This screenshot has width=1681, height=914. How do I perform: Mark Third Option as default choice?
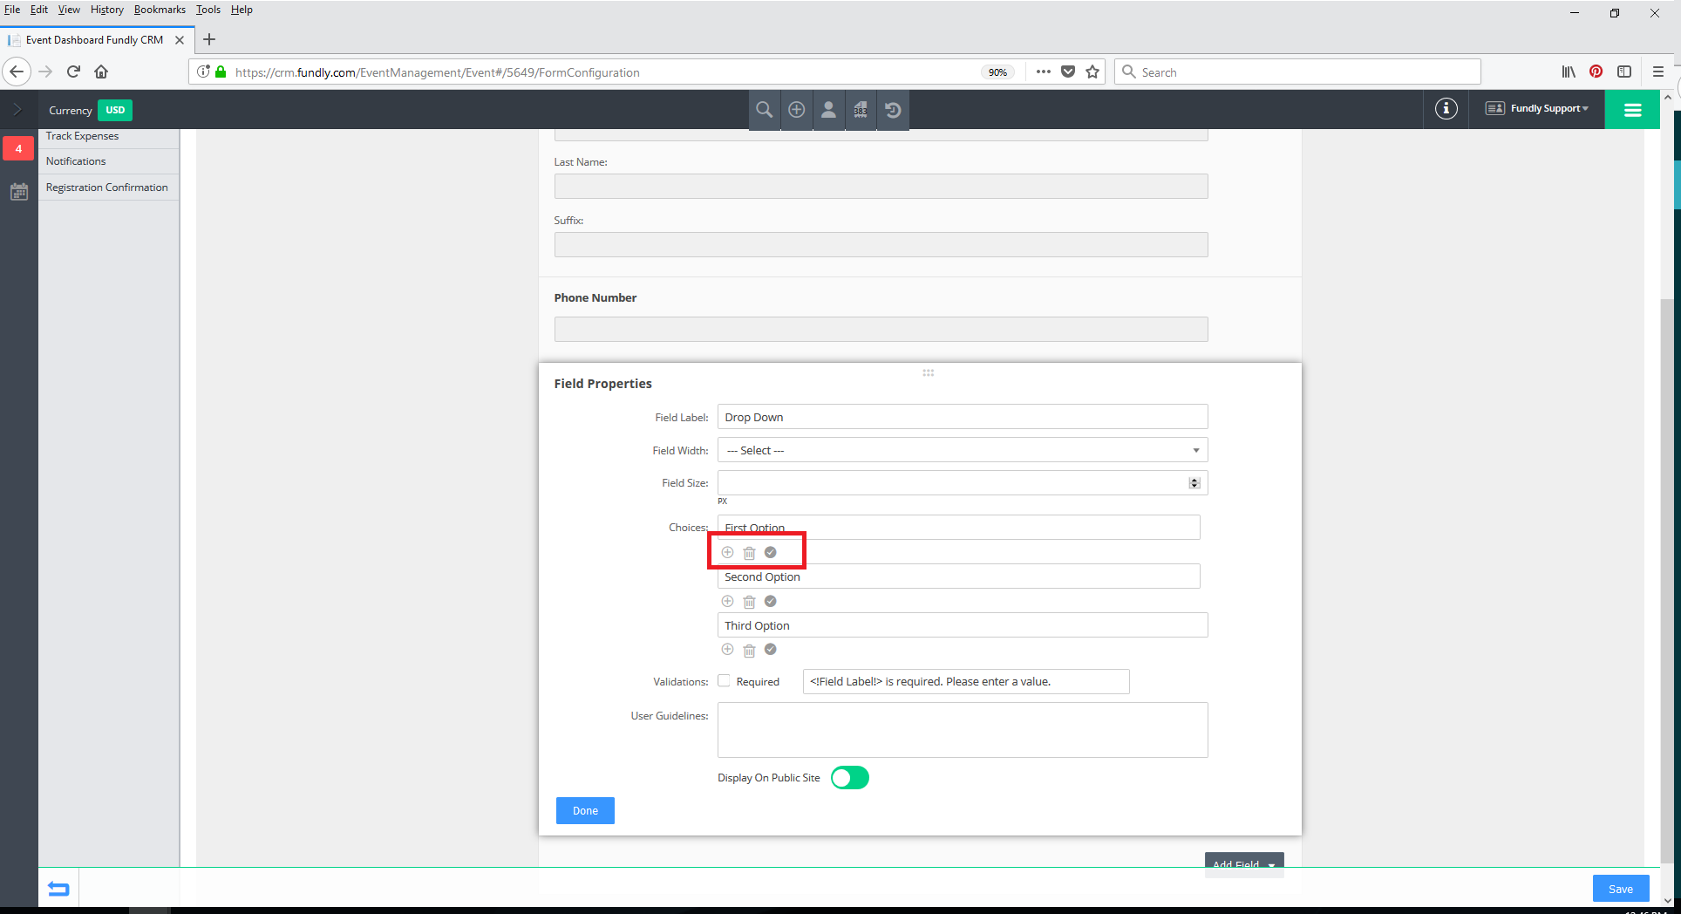click(x=771, y=650)
